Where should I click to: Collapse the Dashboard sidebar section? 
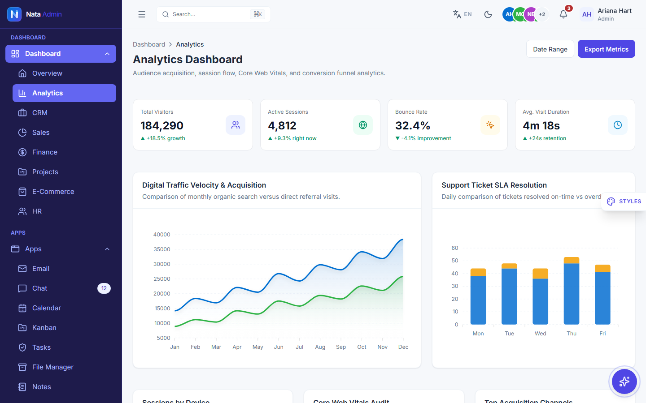click(61, 54)
